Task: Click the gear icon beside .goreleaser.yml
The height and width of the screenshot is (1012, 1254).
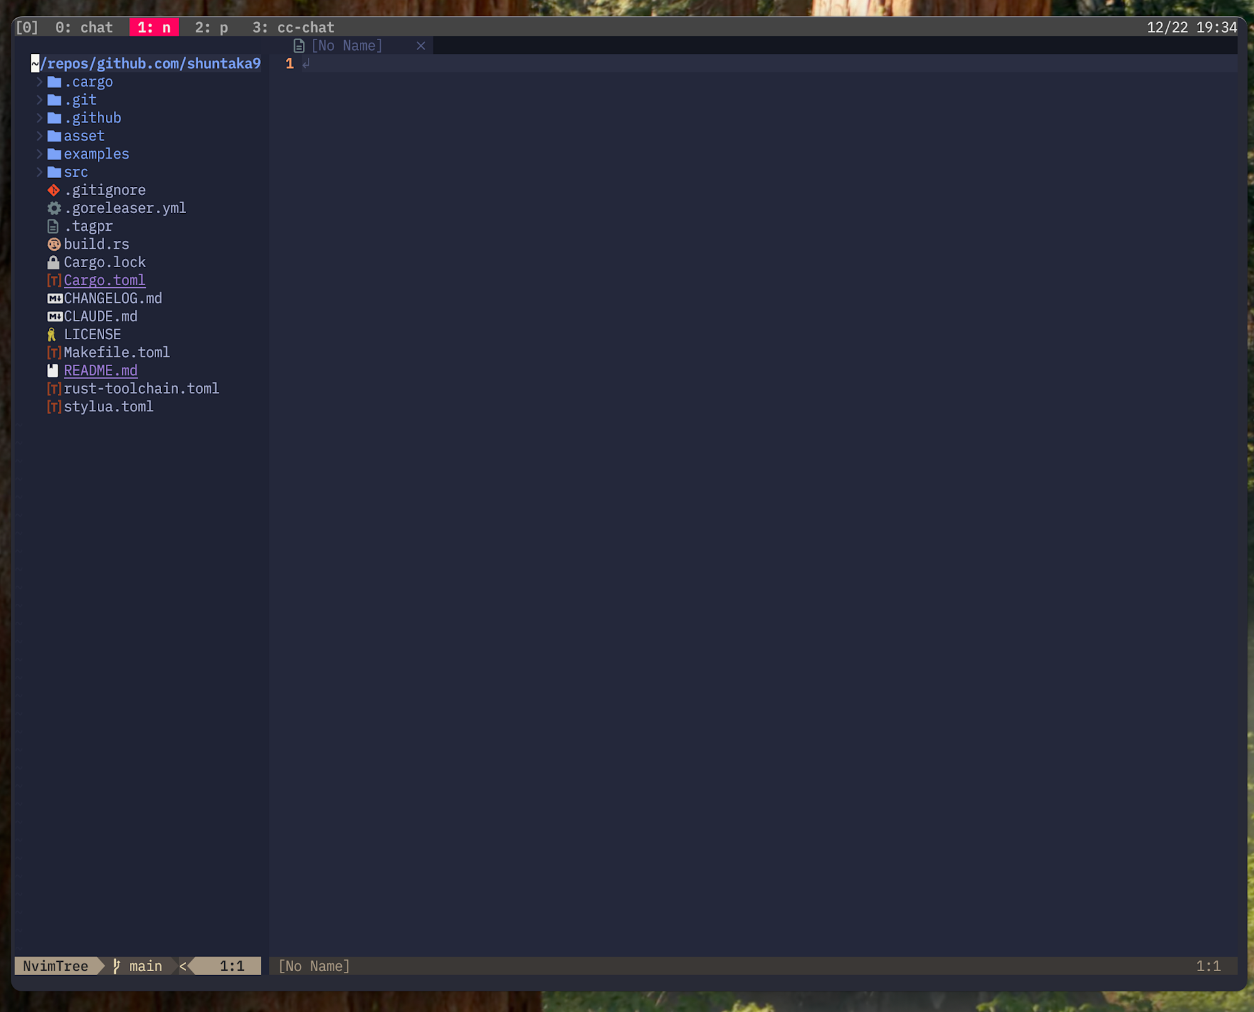Action: [54, 208]
